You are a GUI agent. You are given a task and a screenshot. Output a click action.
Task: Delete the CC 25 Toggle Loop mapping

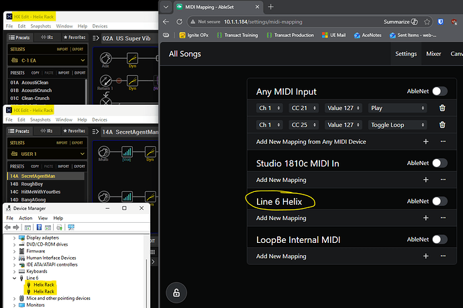click(x=442, y=125)
